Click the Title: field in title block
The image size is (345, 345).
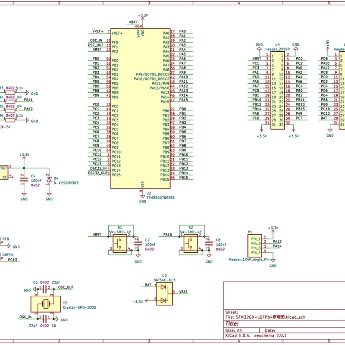[x=232, y=324]
